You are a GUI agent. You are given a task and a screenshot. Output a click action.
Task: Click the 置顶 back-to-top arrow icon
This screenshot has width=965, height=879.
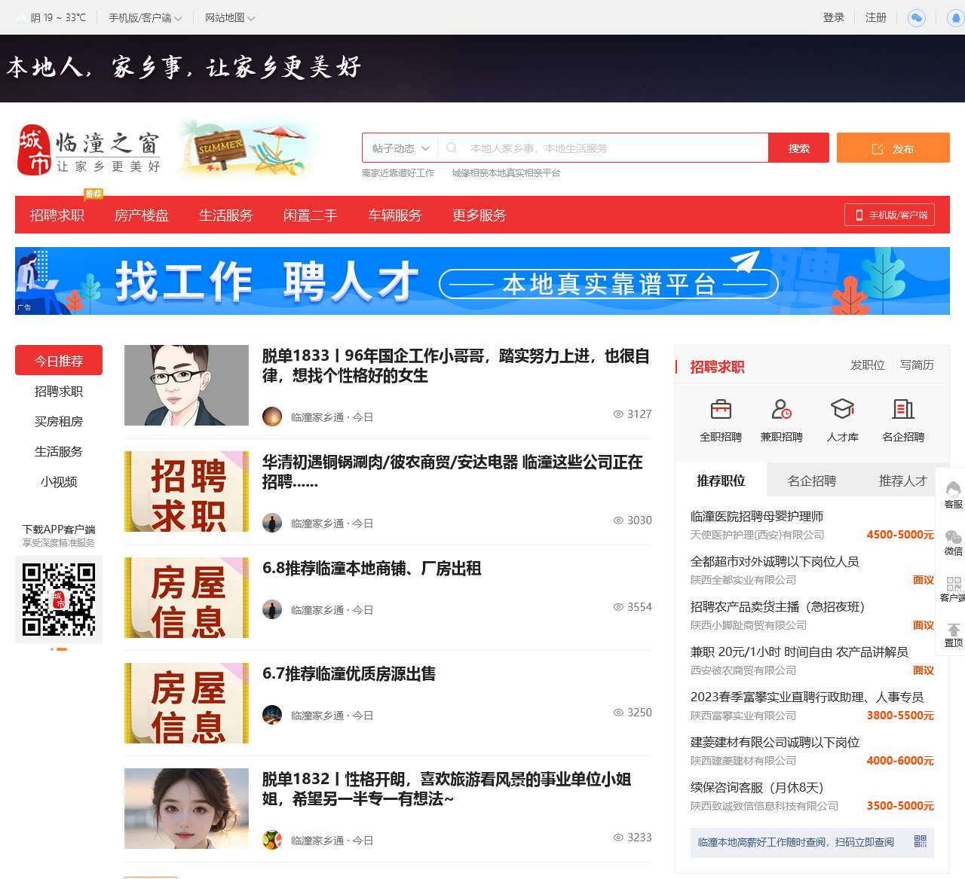click(x=953, y=633)
